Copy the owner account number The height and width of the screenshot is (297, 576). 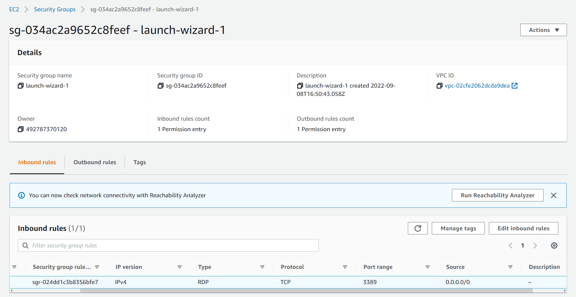20,129
